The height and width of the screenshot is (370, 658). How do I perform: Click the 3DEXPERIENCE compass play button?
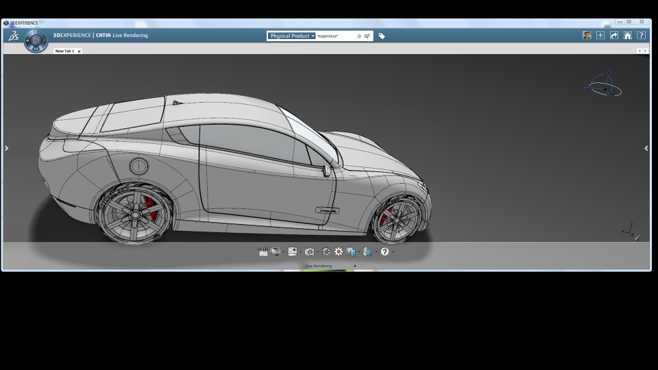point(36,41)
